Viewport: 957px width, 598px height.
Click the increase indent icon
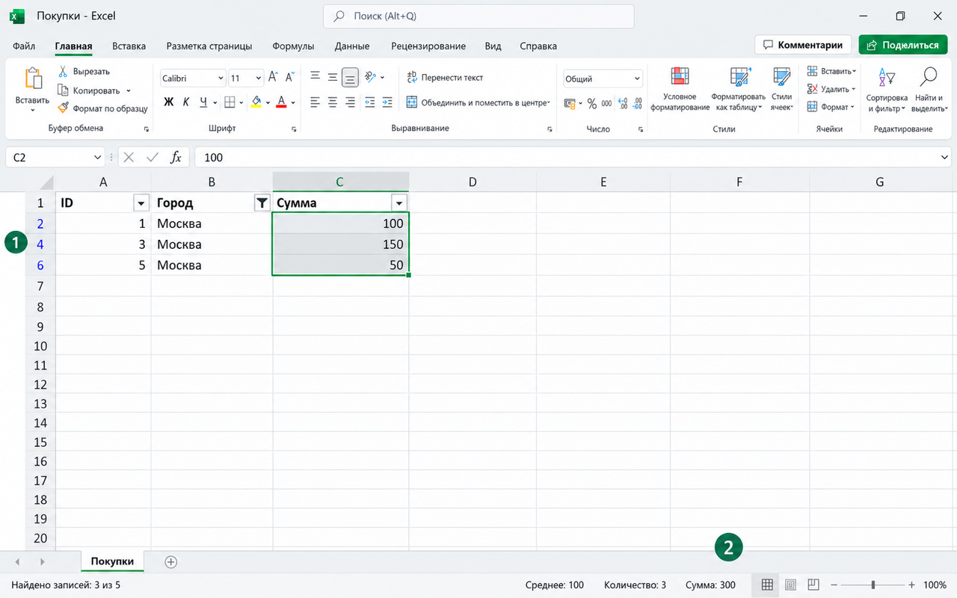387,102
